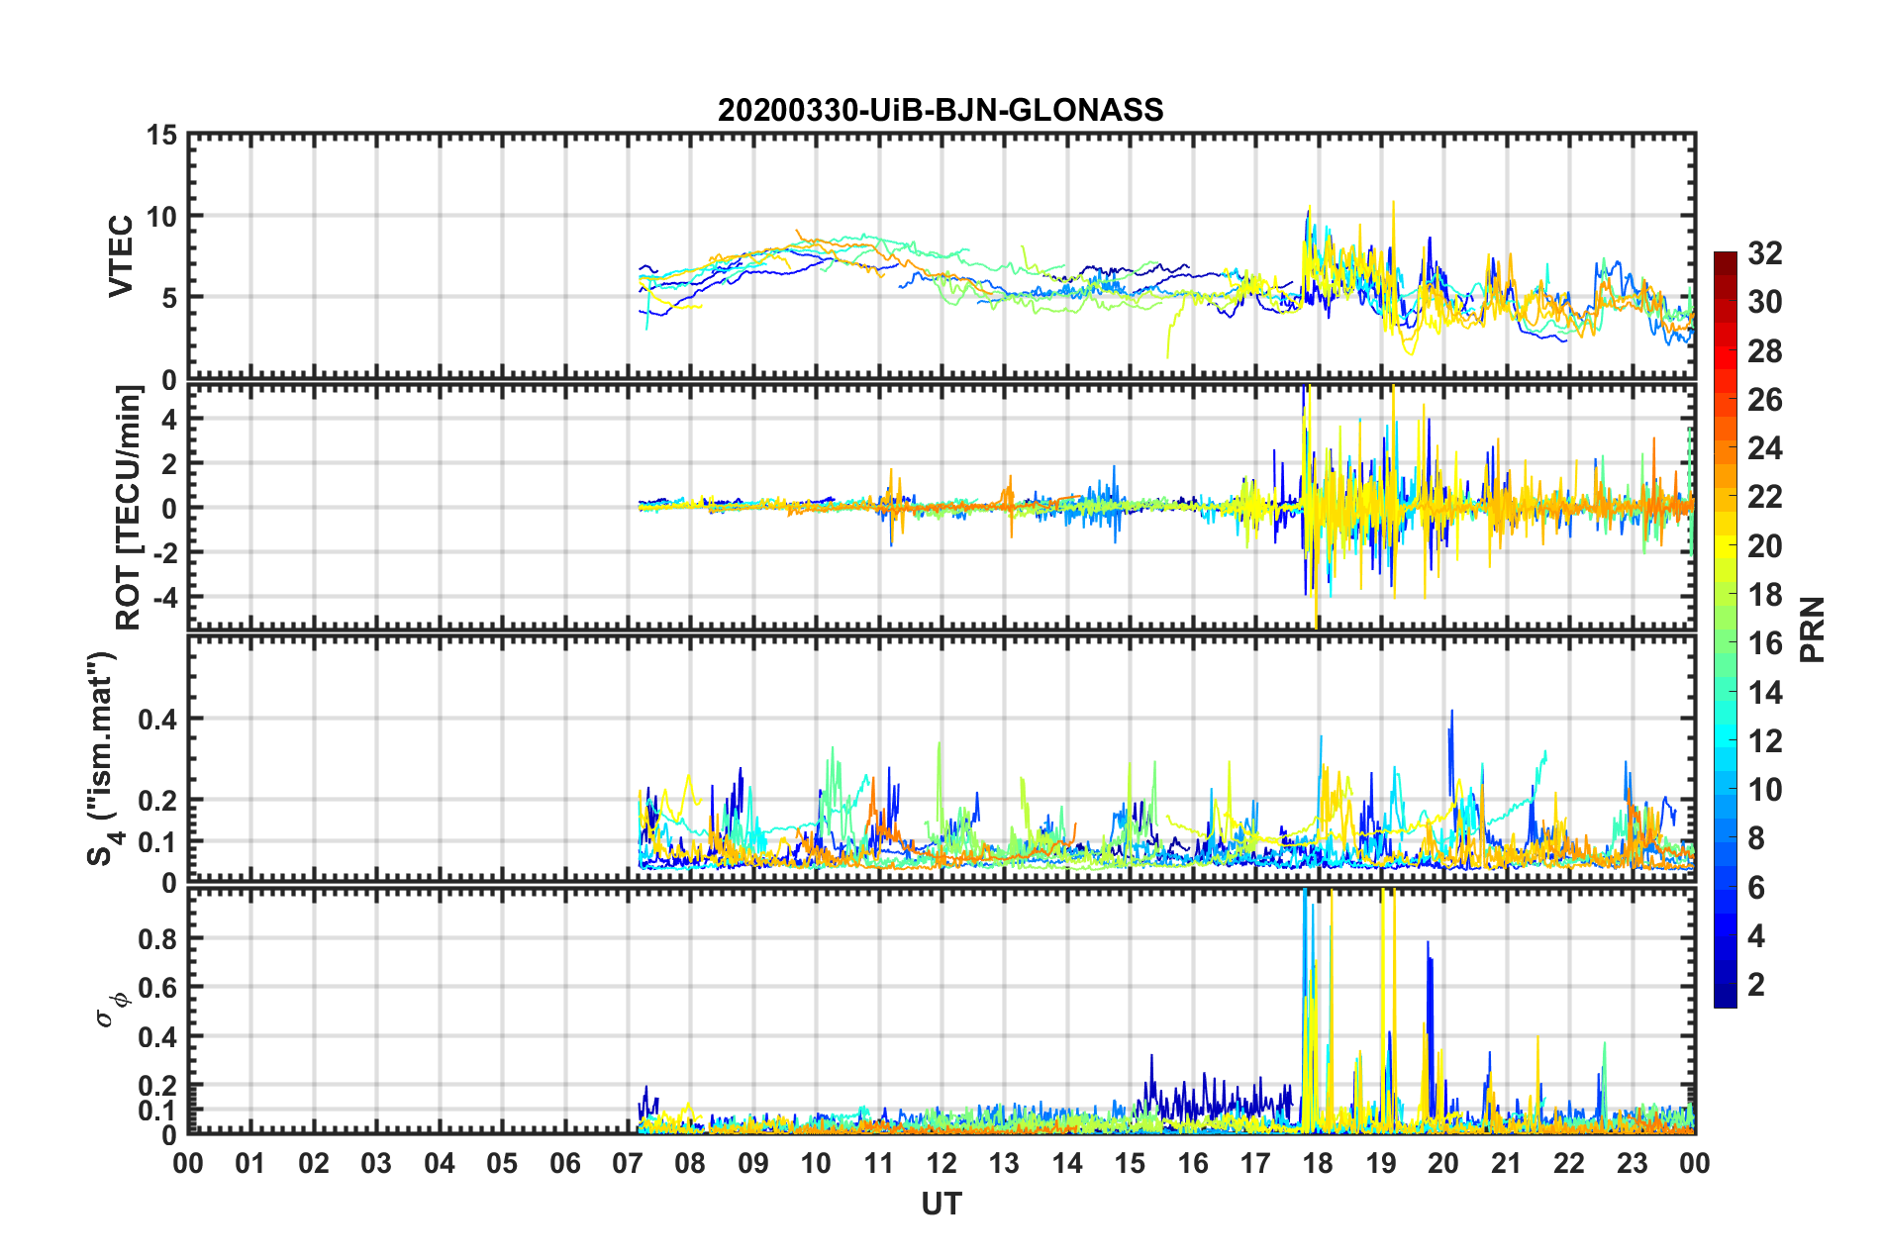Click the S4 axis tick label 0.4
Image resolution: width=1883 pixels, height=1259 pixels.
(157, 720)
